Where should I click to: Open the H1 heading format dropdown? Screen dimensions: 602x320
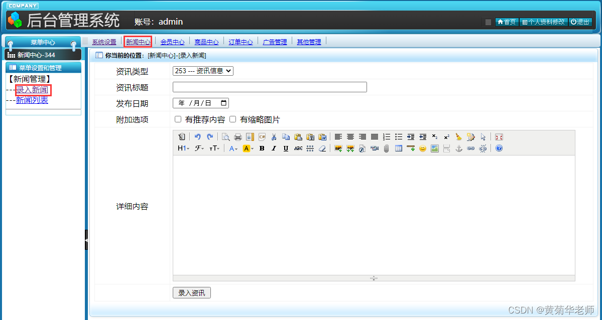pyautogui.click(x=184, y=148)
